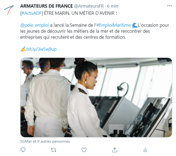Viewport: 176px width, 156px height.
Task: Click the ARMATEURS DE FRANCE account name
Action: pyautogui.click(x=46, y=6)
